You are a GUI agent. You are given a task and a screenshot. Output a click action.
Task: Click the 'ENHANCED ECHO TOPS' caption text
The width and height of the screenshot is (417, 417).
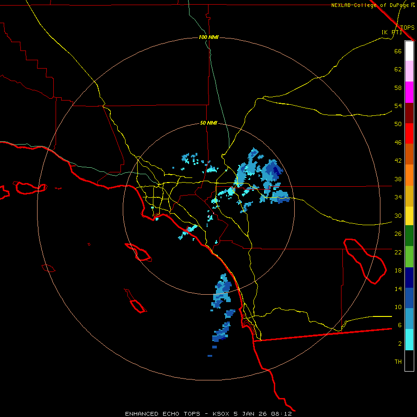tap(163, 414)
